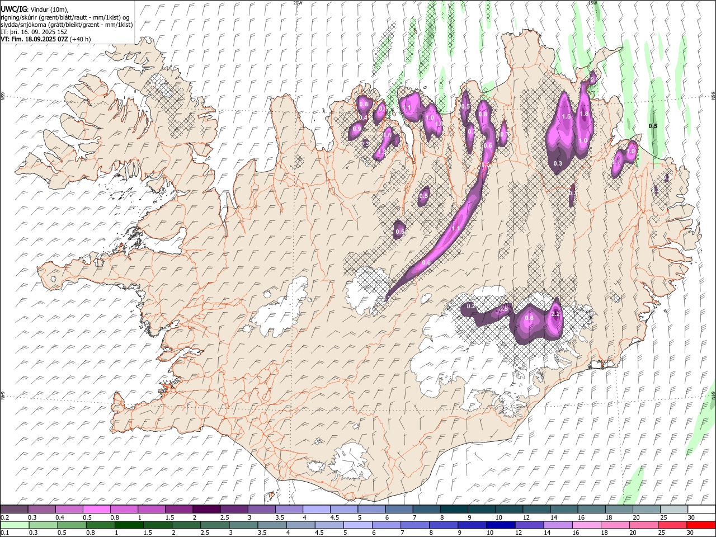Click the white top-row legend swatch at 30

pyautogui.click(x=701, y=509)
